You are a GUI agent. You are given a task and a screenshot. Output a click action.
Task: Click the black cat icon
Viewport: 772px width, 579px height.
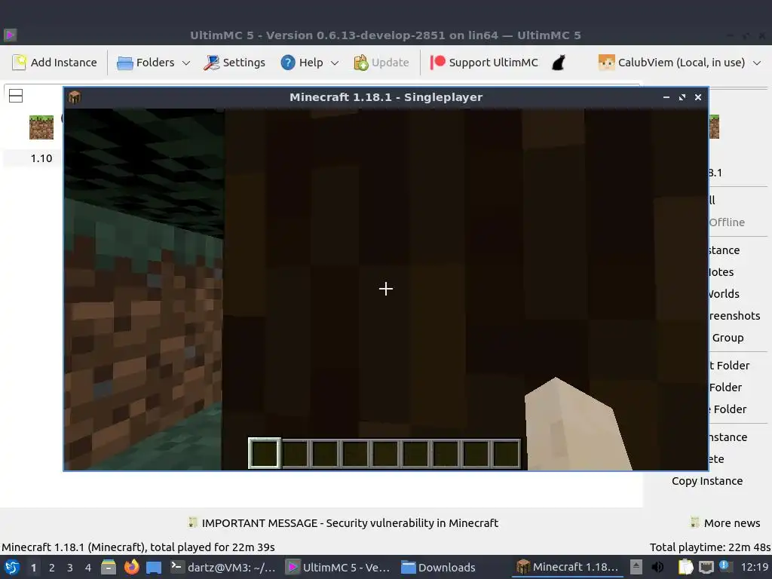(x=559, y=63)
